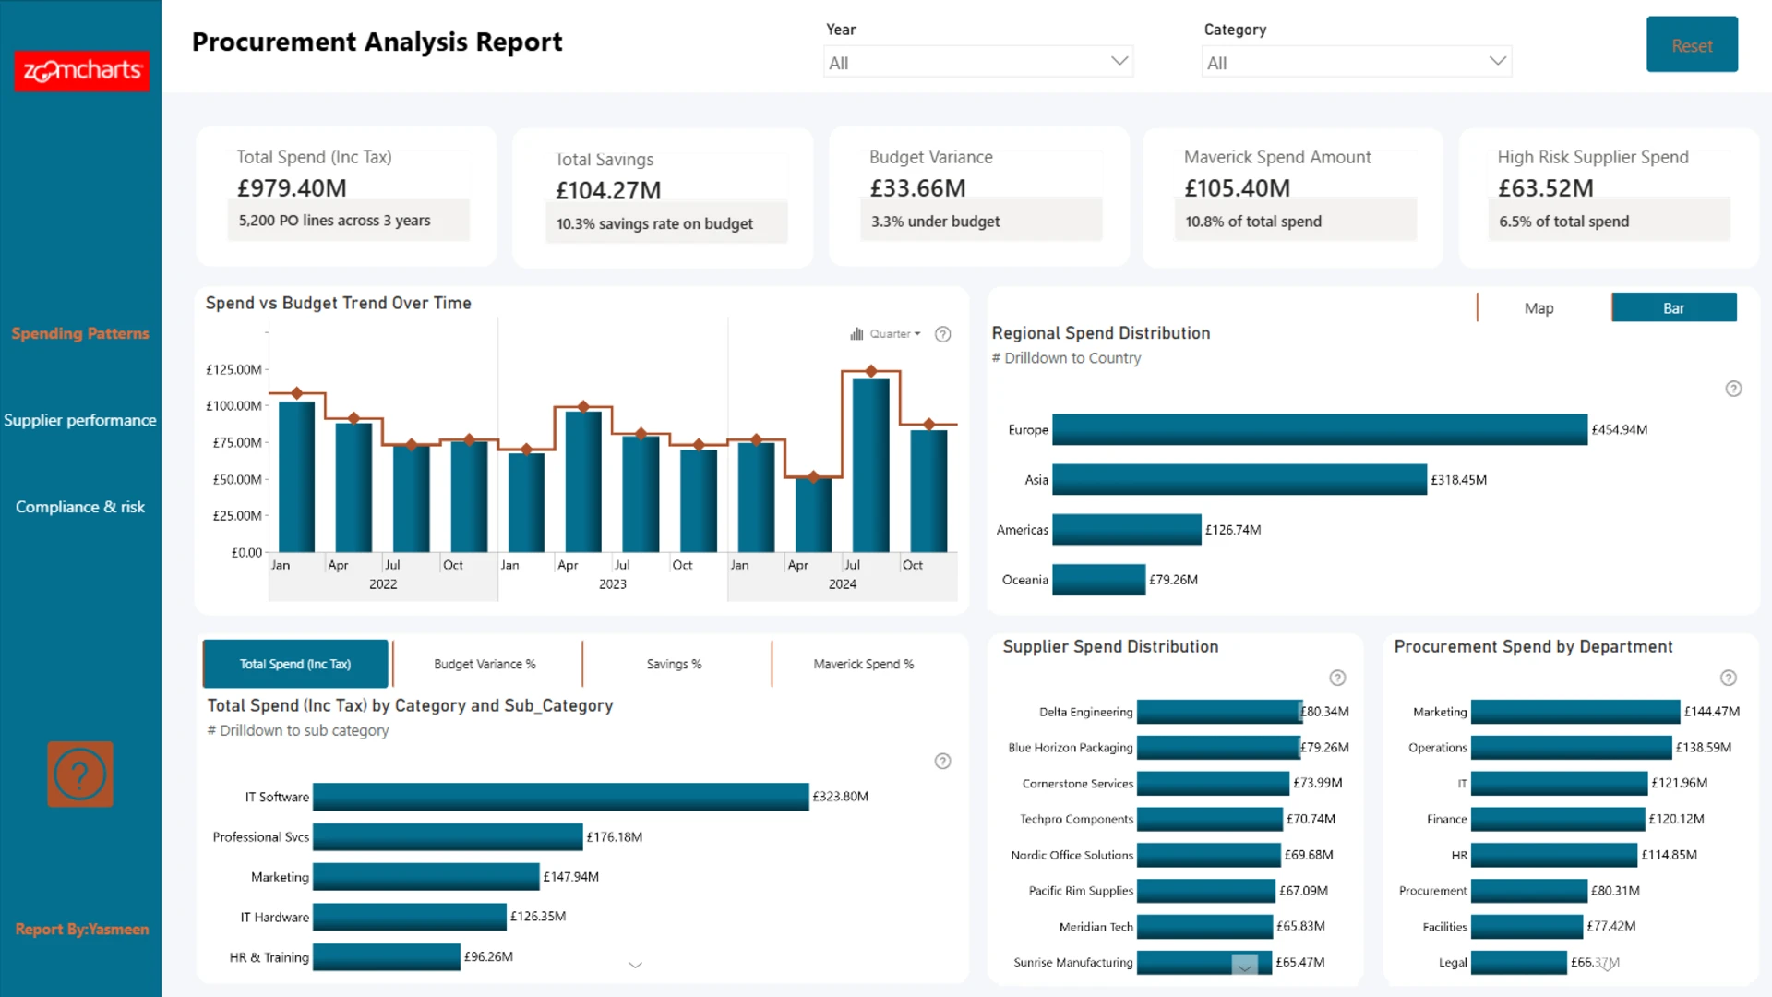This screenshot has height=997, width=1772.
Task: Open the Year filter dropdown
Action: click(x=978, y=62)
